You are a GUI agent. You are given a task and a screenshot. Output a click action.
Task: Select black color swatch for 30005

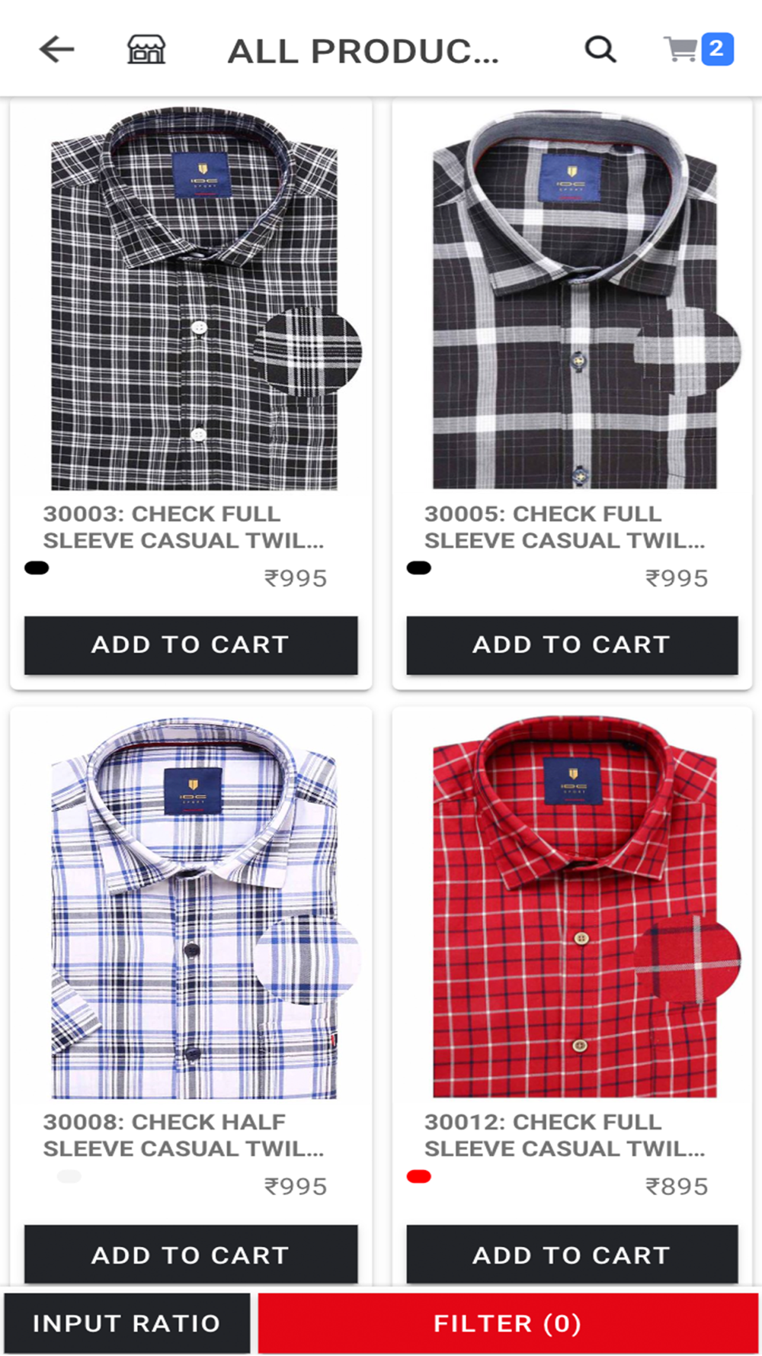[419, 567]
